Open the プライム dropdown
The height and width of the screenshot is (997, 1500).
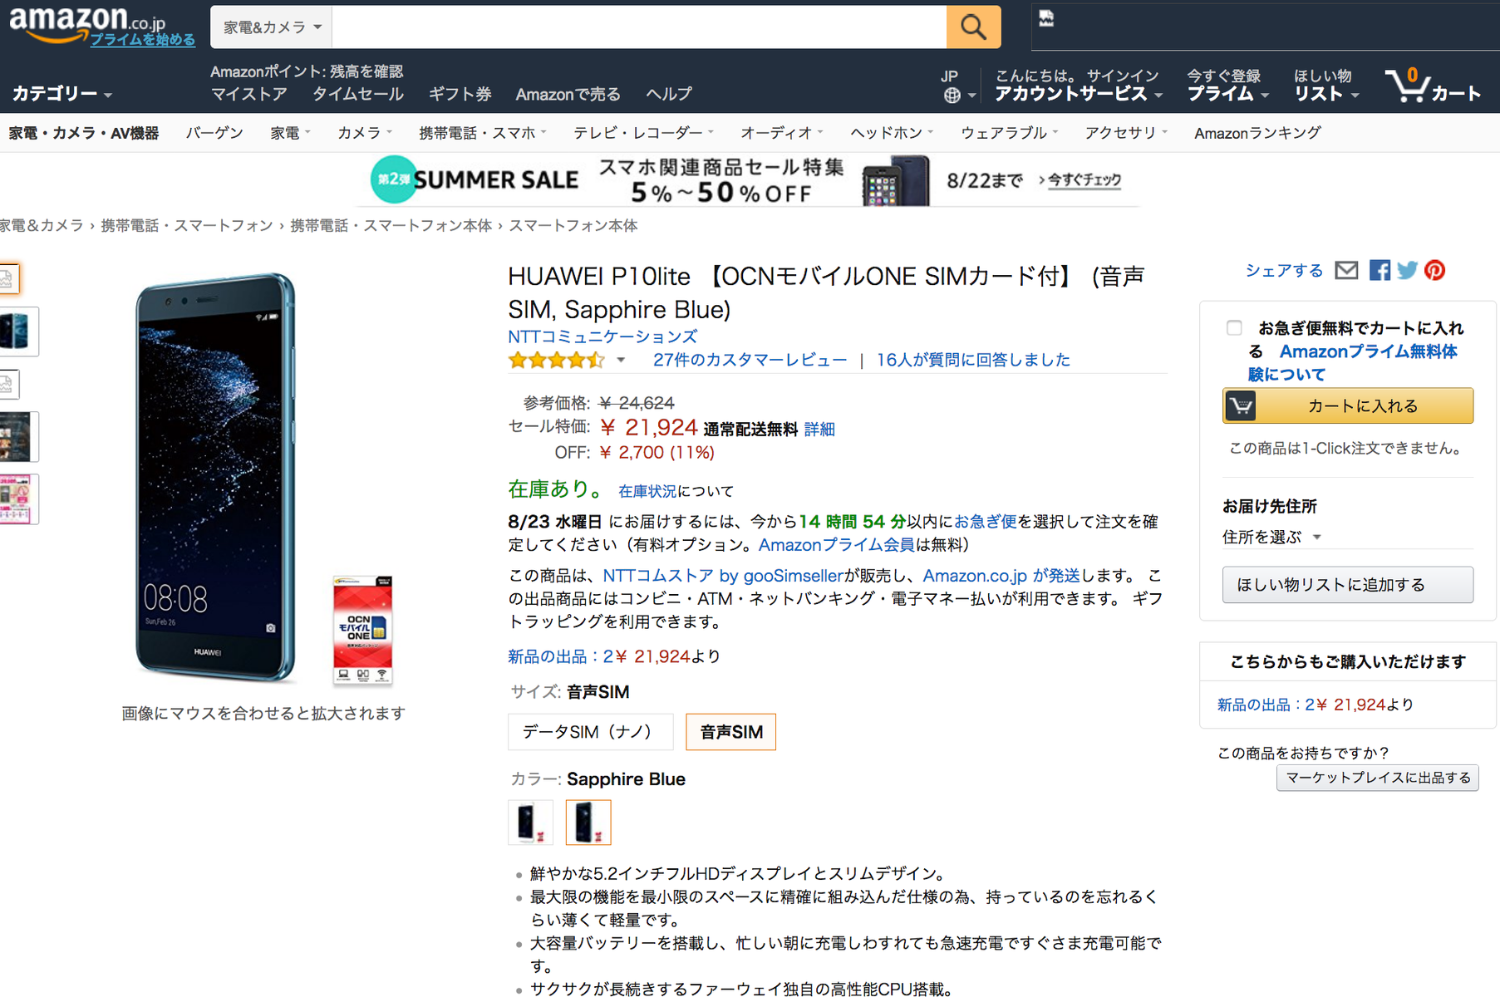point(1227,94)
